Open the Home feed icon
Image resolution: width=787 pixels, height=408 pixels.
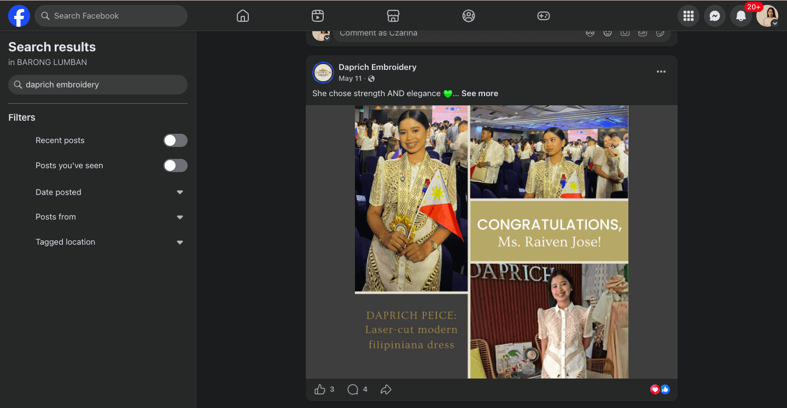click(x=243, y=16)
